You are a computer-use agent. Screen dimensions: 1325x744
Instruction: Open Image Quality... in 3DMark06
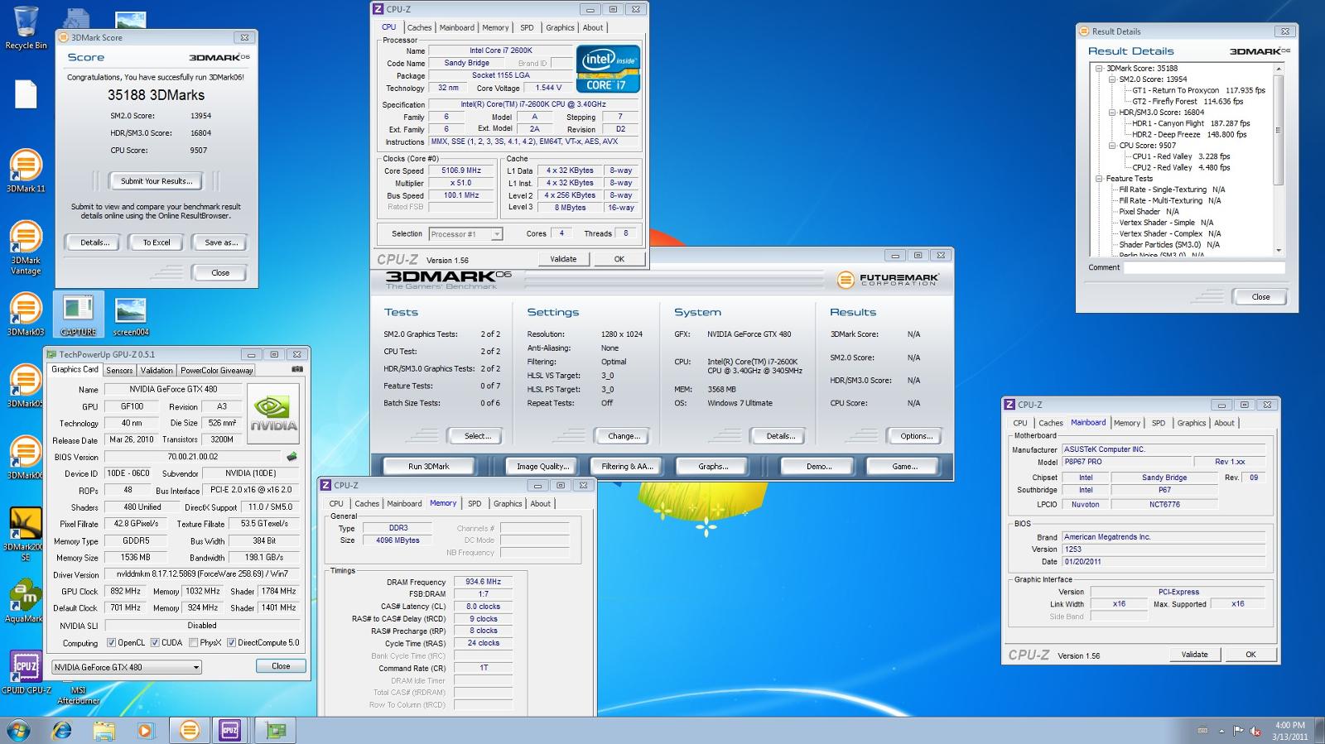[542, 467]
